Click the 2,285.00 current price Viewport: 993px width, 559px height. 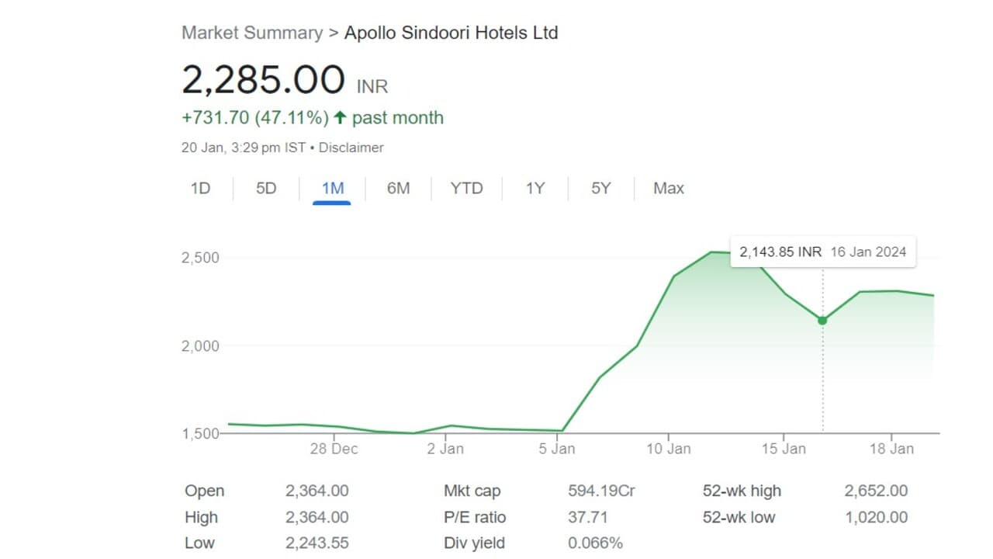coord(263,80)
